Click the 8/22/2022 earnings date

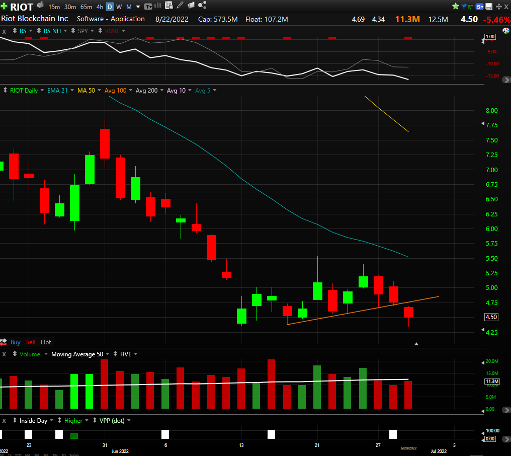[x=172, y=19]
